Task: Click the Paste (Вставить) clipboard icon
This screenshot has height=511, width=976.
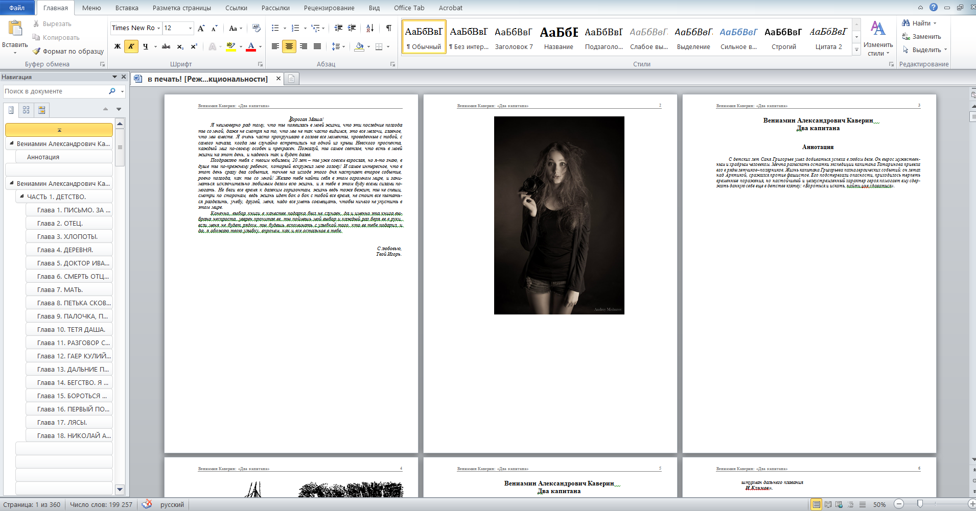Action: (x=15, y=29)
